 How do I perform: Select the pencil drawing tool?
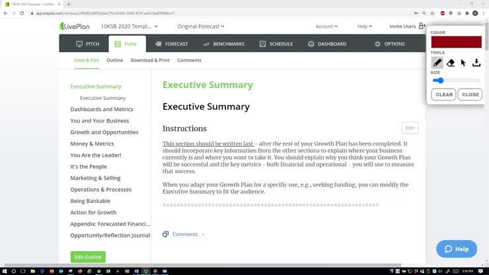pyautogui.click(x=437, y=63)
